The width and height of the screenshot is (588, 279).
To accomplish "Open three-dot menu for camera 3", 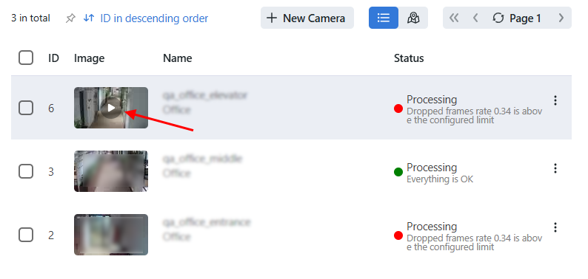I will (x=555, y=168).
